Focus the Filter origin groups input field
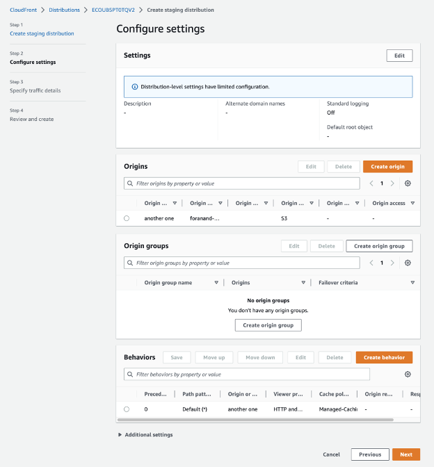434x467 pixels. tap(242, 263)
